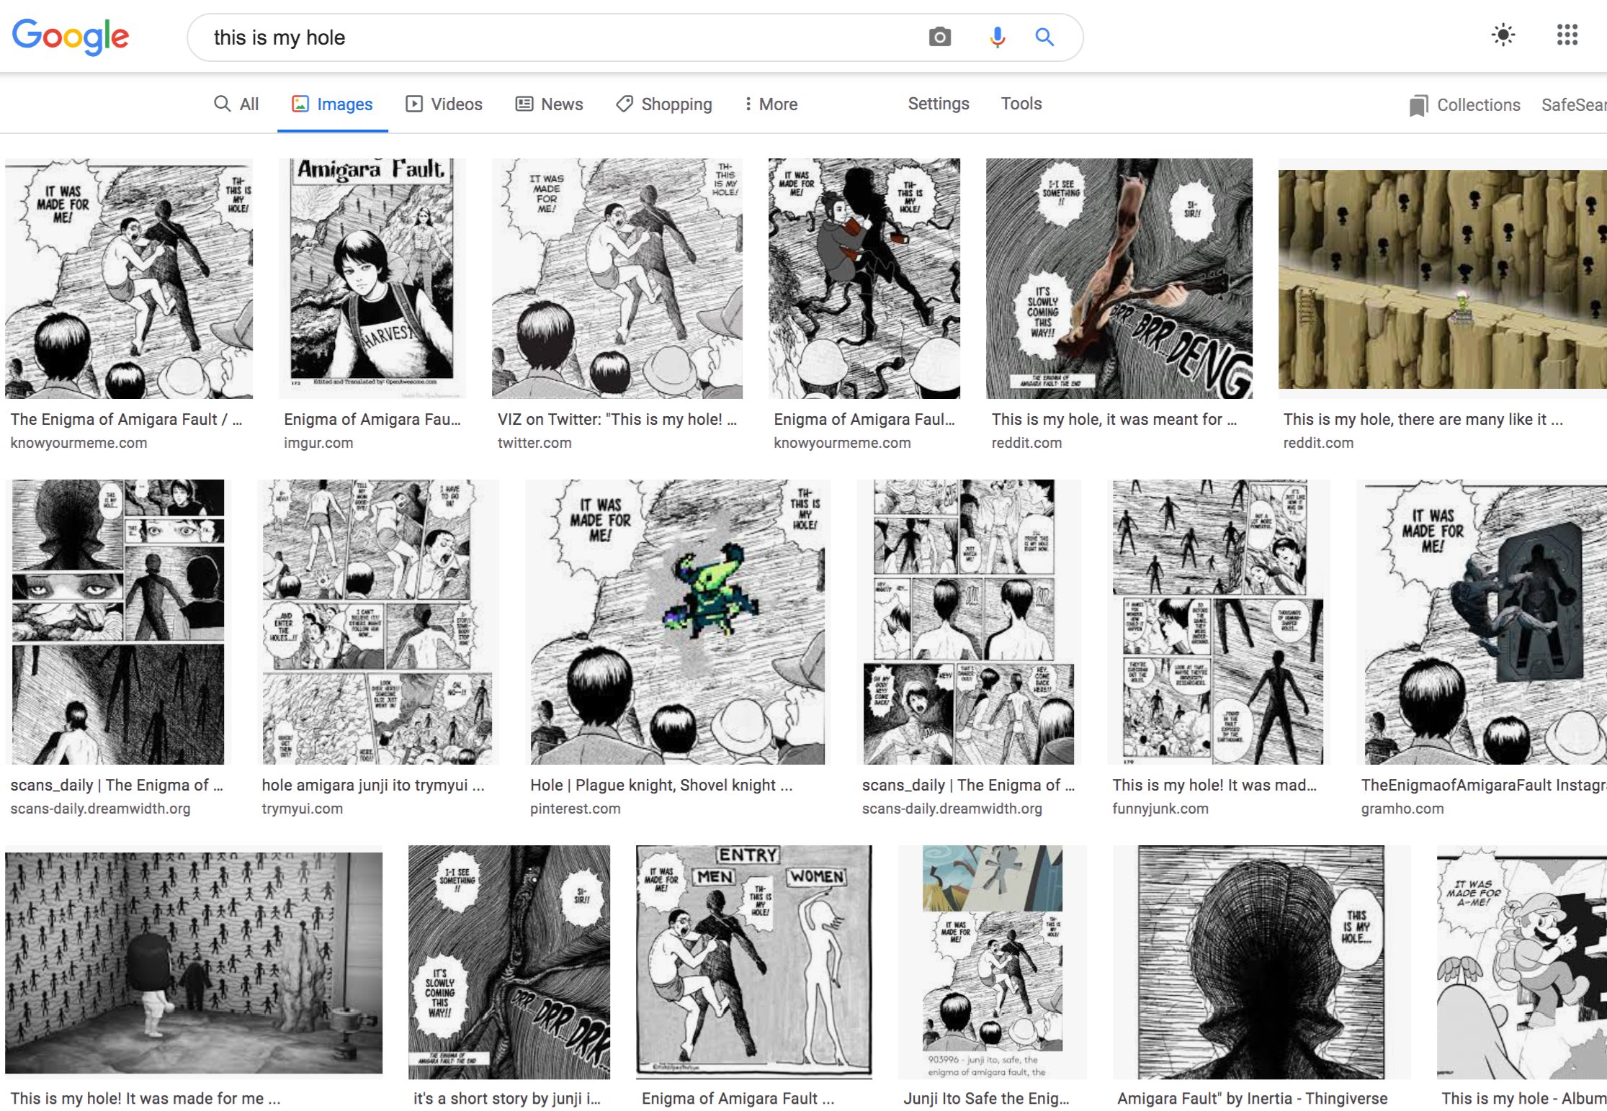
Task: Click the Google logo
Action: (71, 36)
